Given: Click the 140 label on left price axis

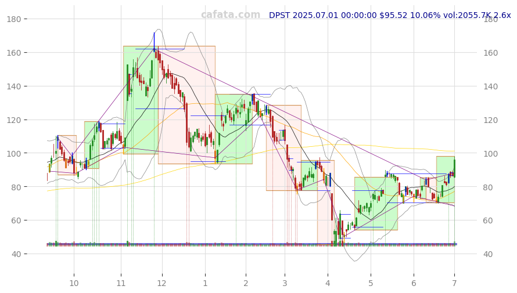Looking at the screenshot, I should (13, 86).
